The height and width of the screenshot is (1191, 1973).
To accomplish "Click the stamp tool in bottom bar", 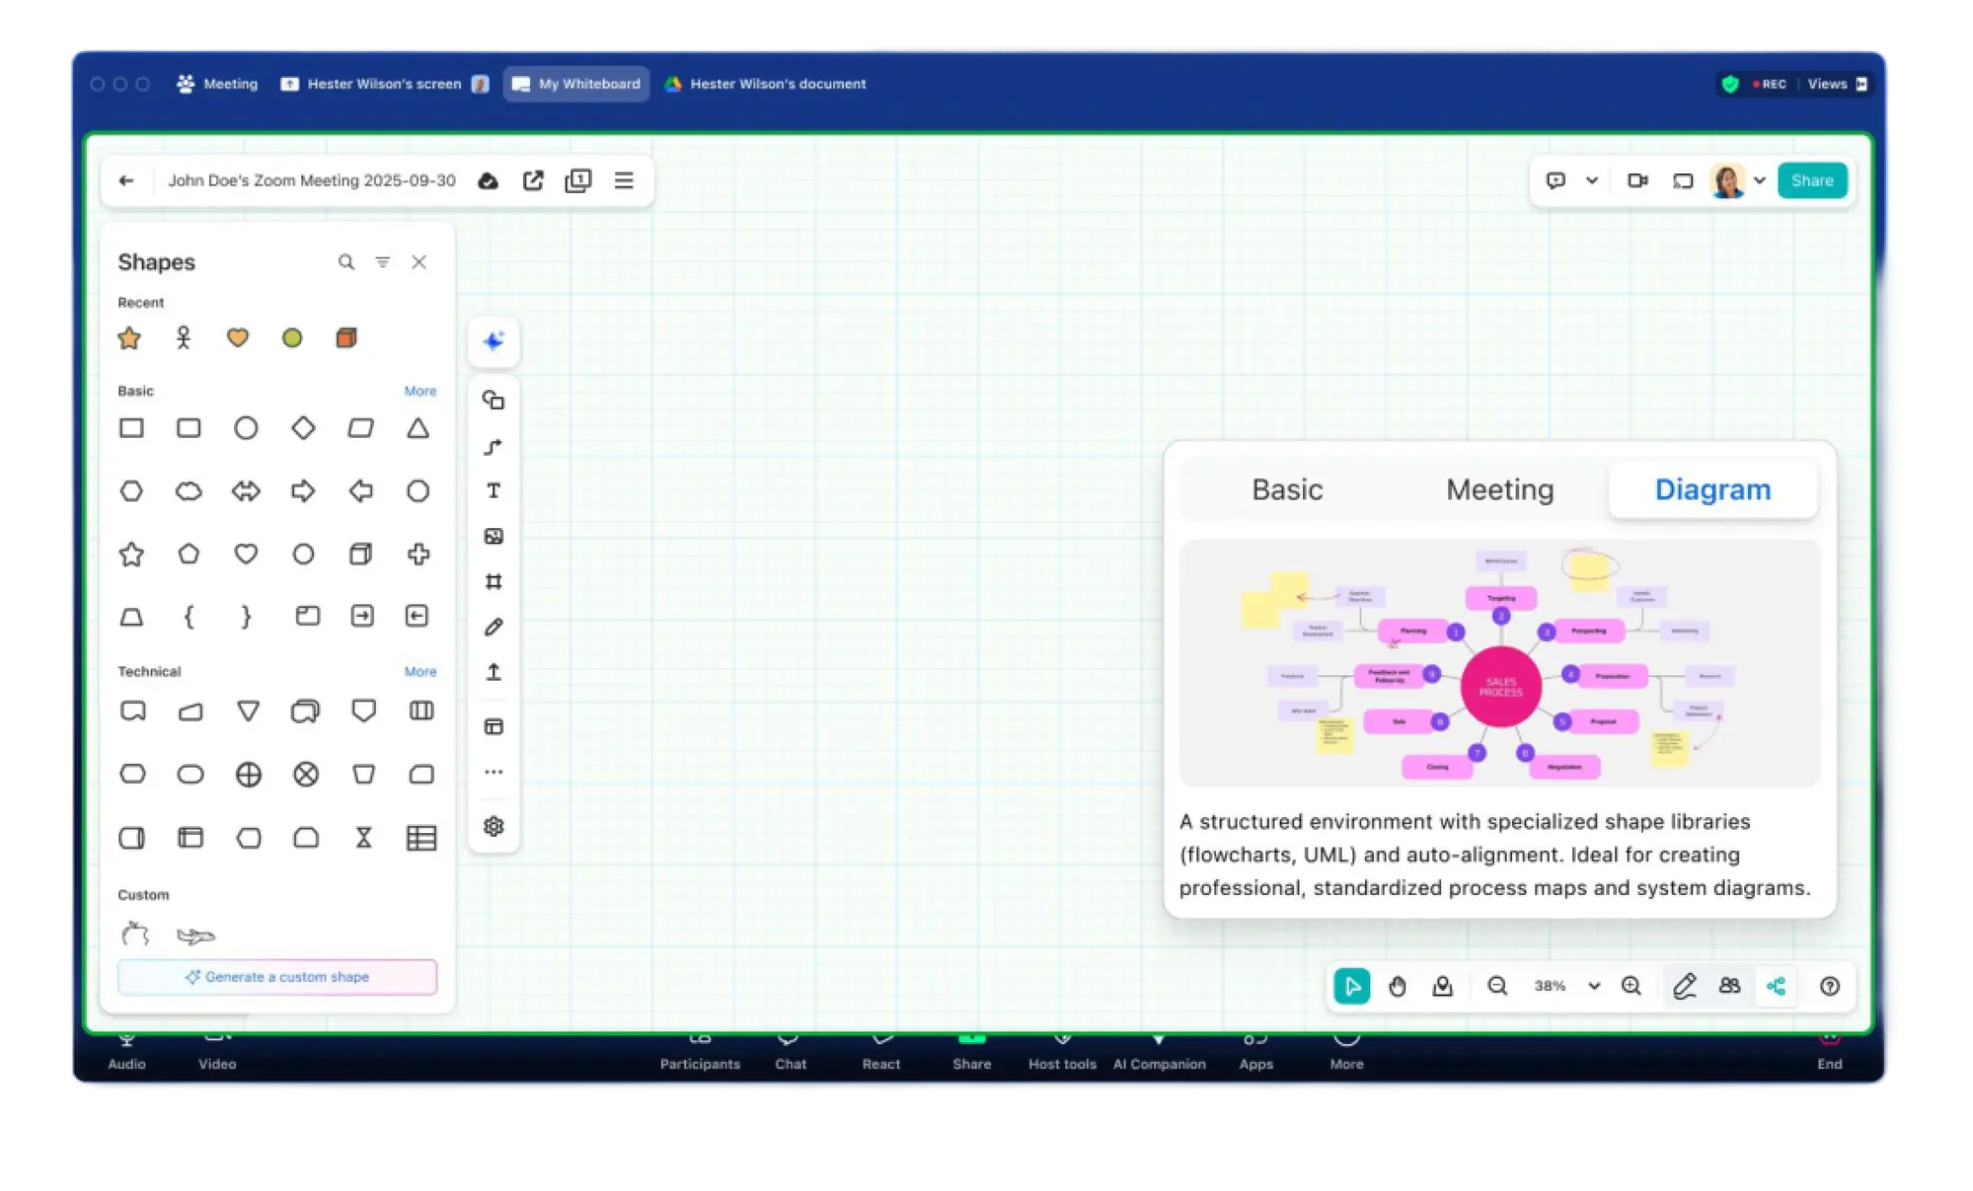I will click(1442, 986).
